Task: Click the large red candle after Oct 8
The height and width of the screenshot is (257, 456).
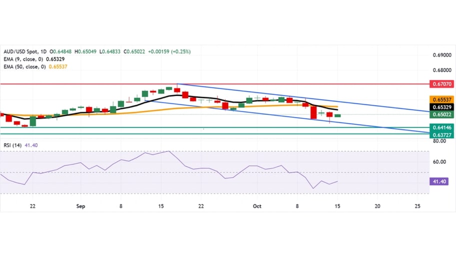Action: pyautogui.click(x=313, y=112)
